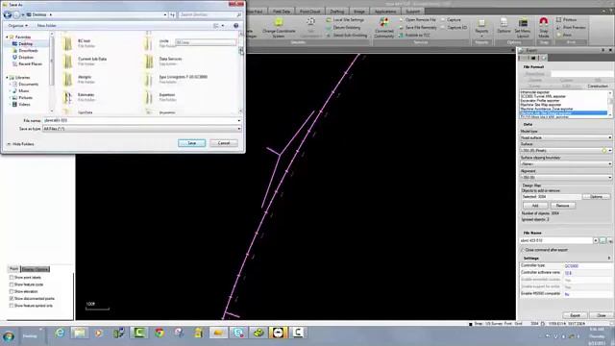
Task: Click Remove button in Export panel
Action: click(x=562, y=206)
